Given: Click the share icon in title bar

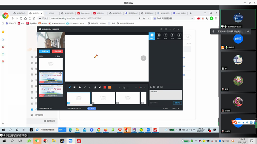Looking at the screenshot, I should (161, 29).
